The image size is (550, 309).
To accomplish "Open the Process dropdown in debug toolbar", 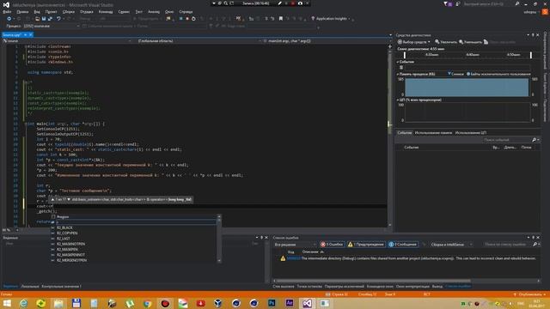I will click(x=52, y=26).
